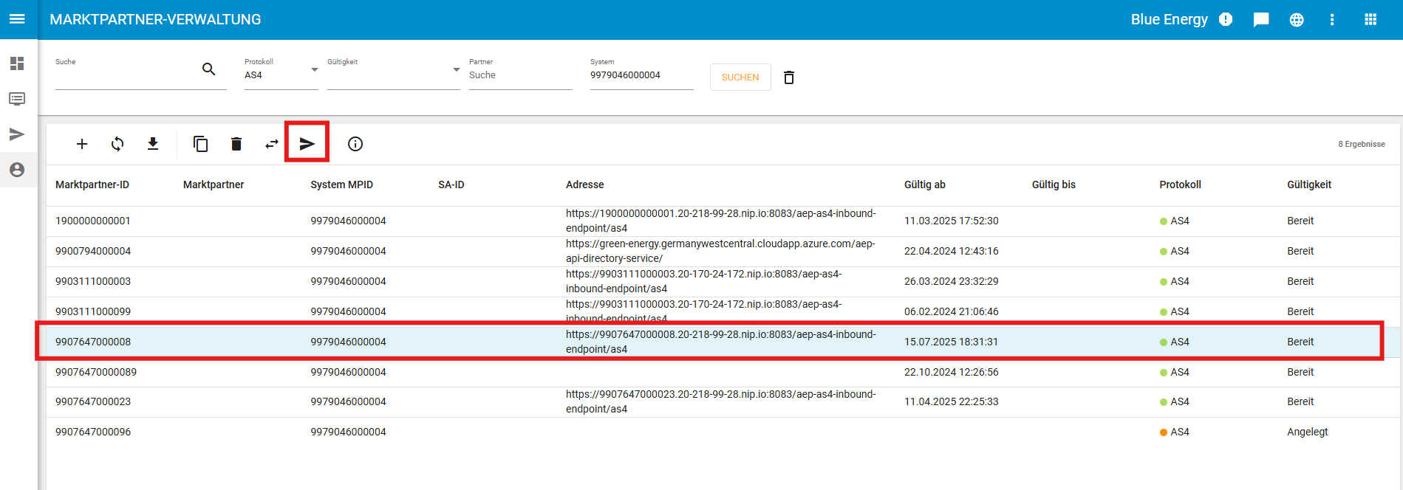
Task: Open the language globe icon in header
Action: 1297,20
